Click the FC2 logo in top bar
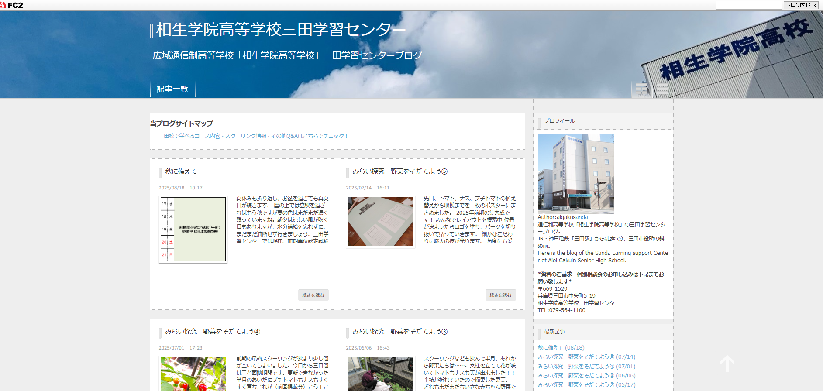Viewport: 823px width, 391px height. point(12,5)
